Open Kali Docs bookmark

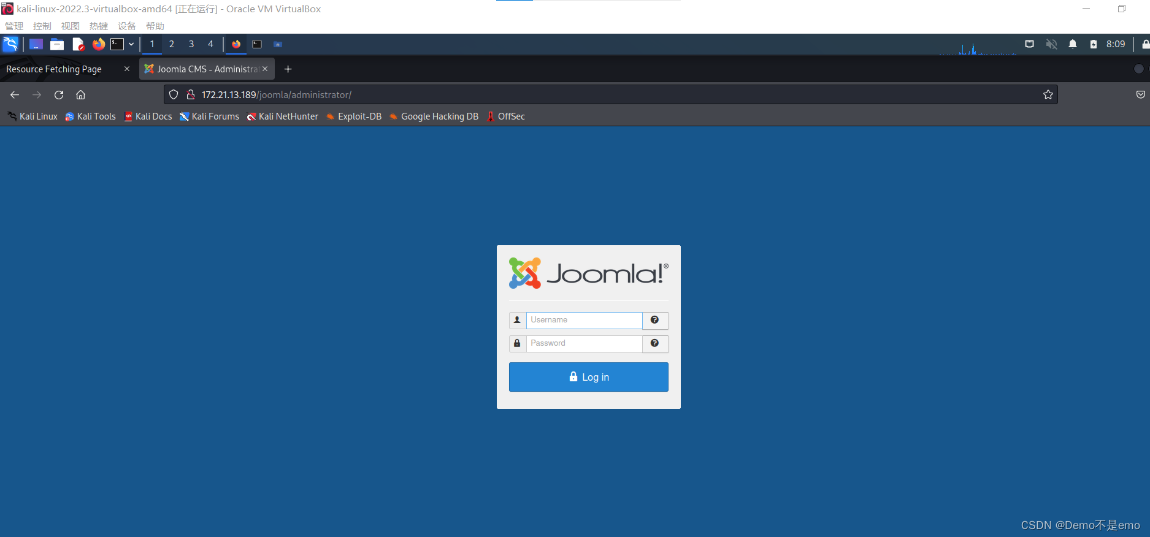pyautogui.click(x=148, y=116)
